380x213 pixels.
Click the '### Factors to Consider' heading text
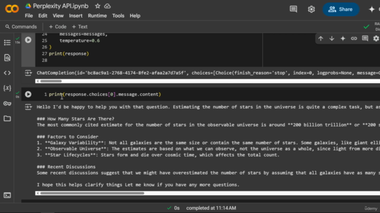(67, 137)
